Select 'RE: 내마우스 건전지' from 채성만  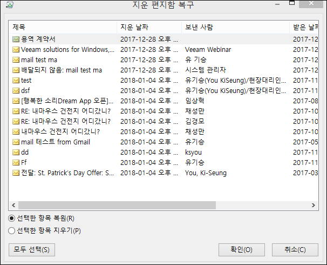pos(66,111)
